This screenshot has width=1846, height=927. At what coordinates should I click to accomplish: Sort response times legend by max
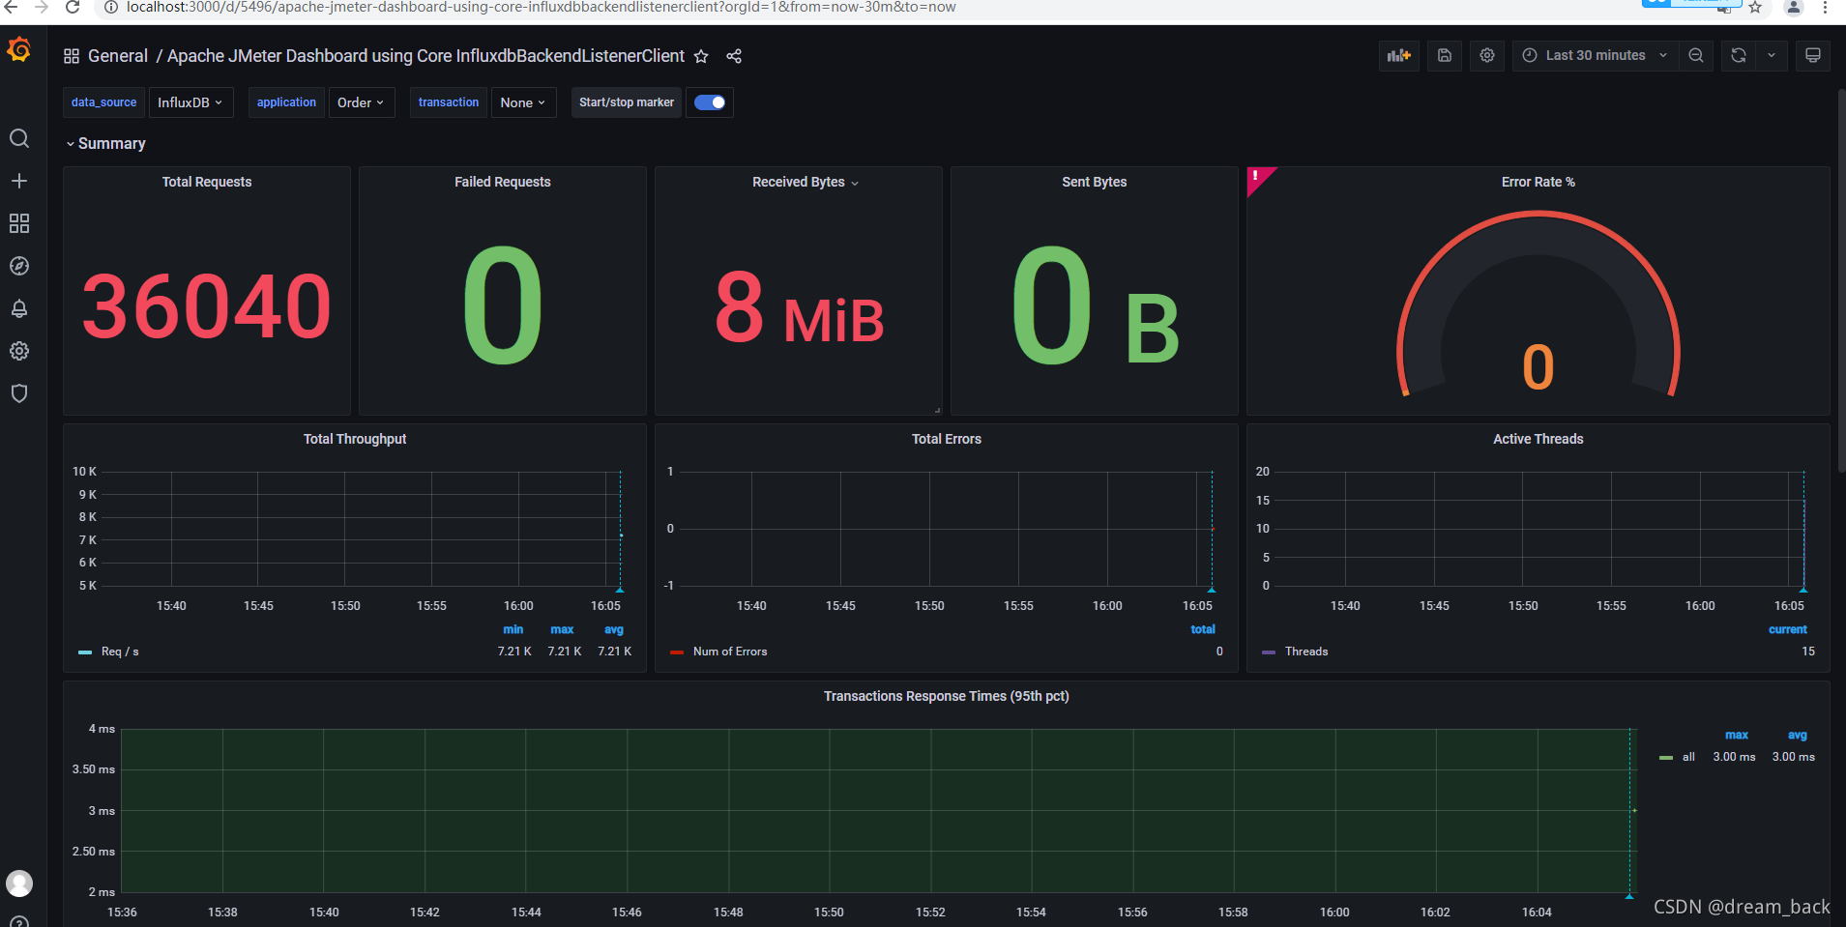click(x=1737, y=736)
